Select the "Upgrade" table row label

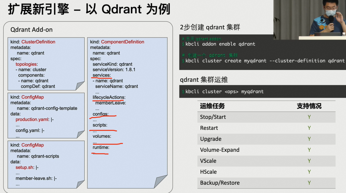click(211, 139)
